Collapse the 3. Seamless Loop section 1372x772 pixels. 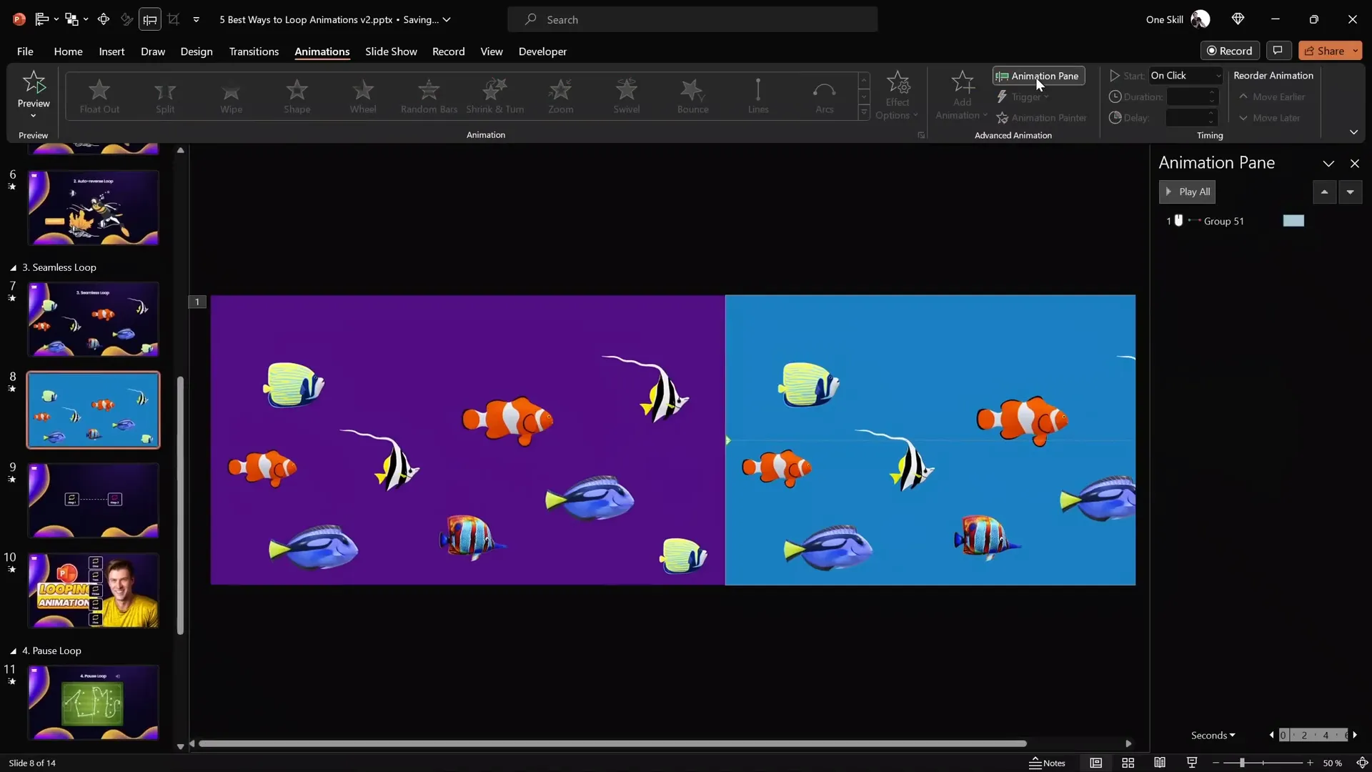pos(13,267)
